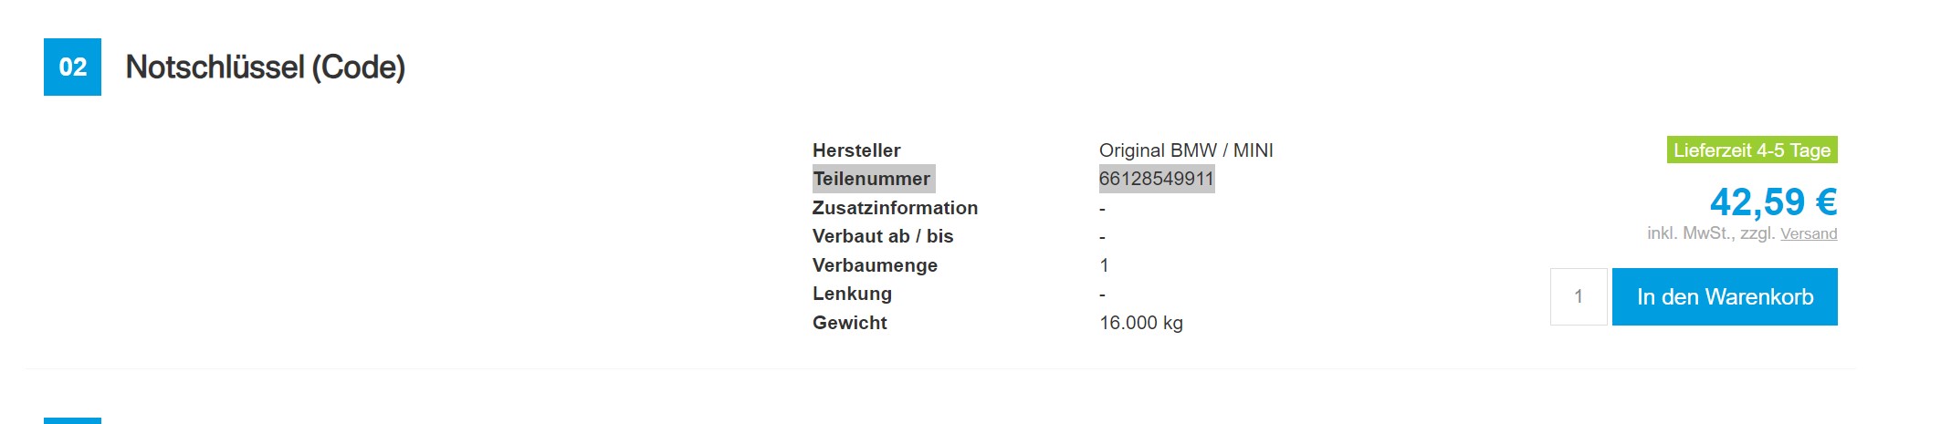
Task: Click the blue 02 position badge
Action: point(72,67)
